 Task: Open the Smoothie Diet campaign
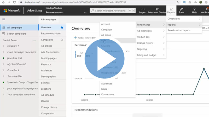point(15,76)
